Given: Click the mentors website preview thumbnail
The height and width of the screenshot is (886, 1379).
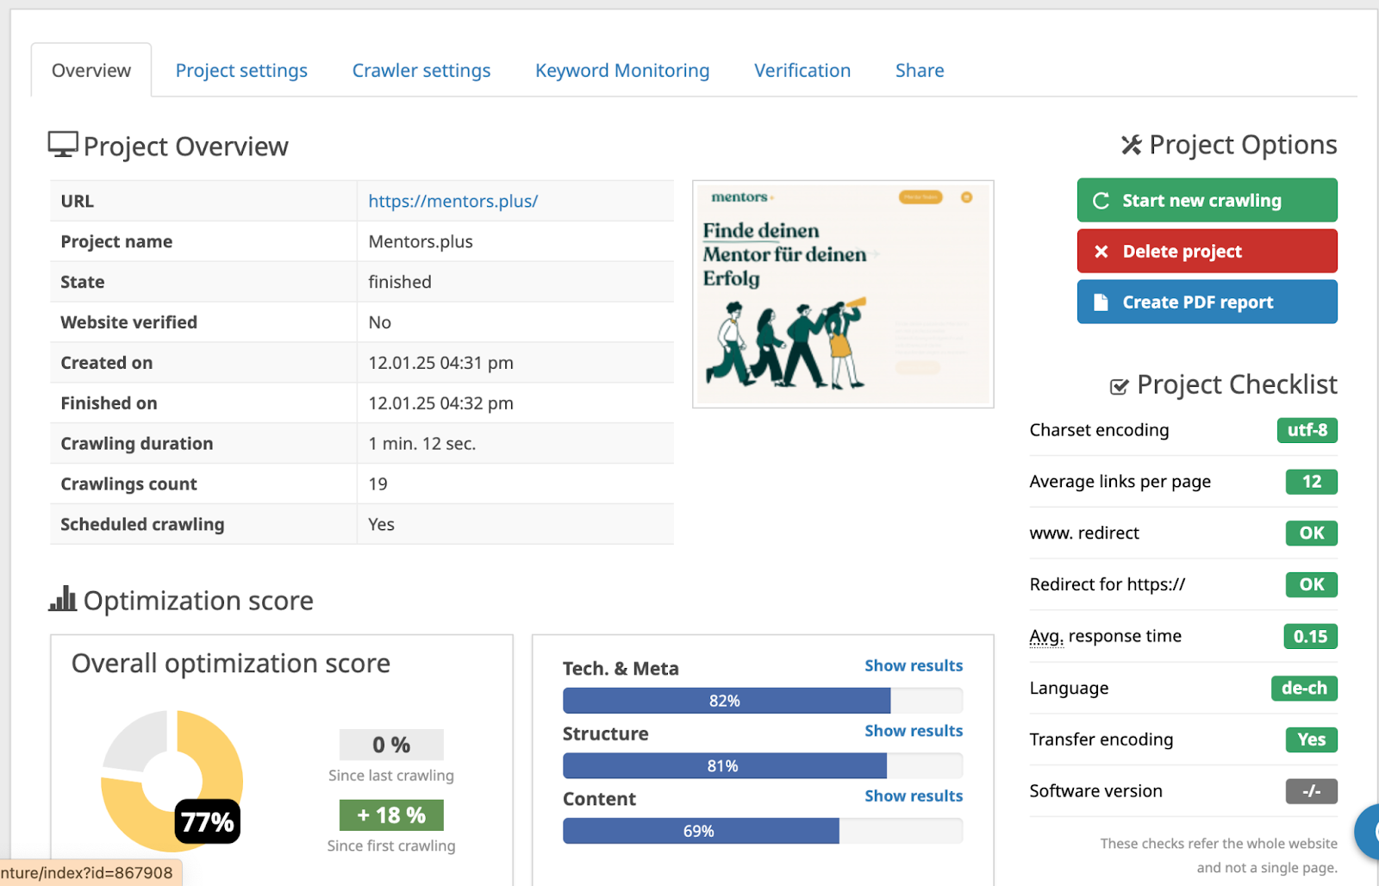Looking at the screenshot, I should tap(842, 294).
